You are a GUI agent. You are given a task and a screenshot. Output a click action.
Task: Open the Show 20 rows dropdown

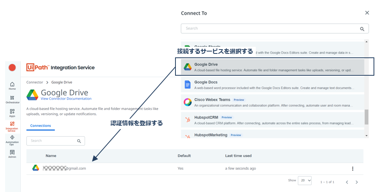[x=305, y=180]
